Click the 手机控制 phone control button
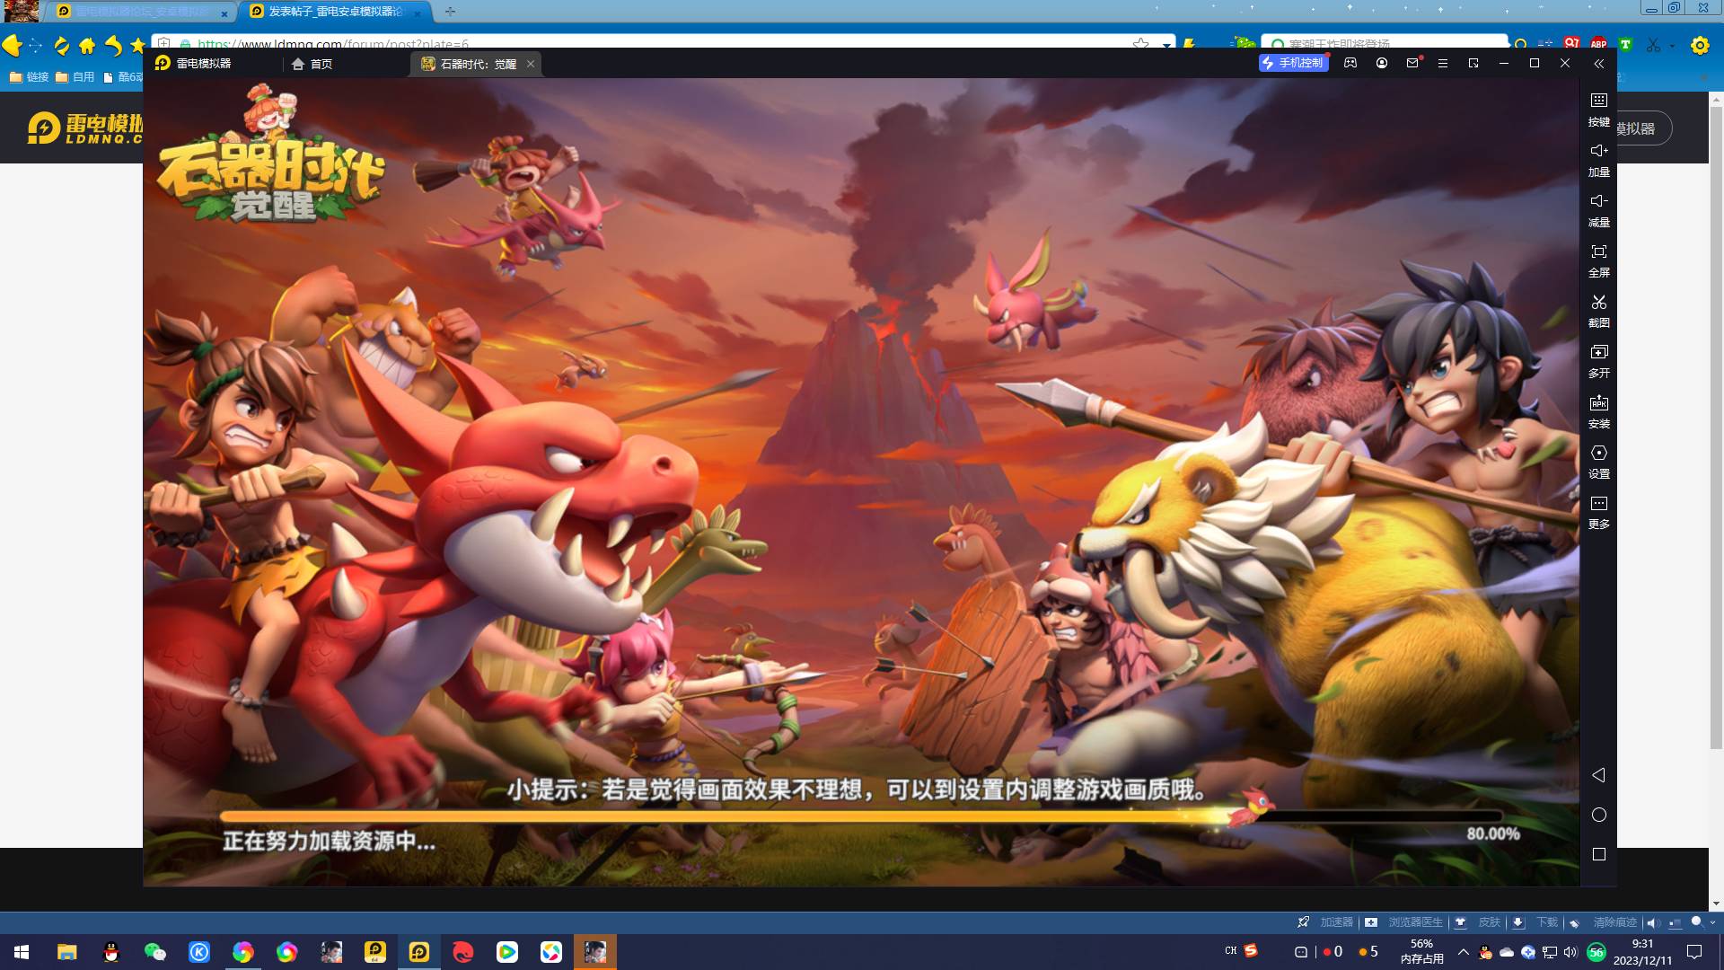 (x=1293, y=63)
